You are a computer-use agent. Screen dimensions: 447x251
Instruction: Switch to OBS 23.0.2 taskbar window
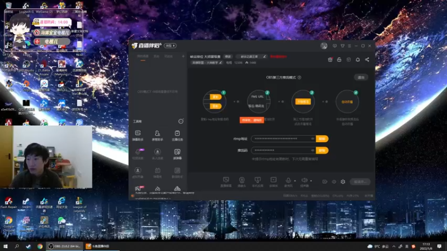click(x=64, y=246)
